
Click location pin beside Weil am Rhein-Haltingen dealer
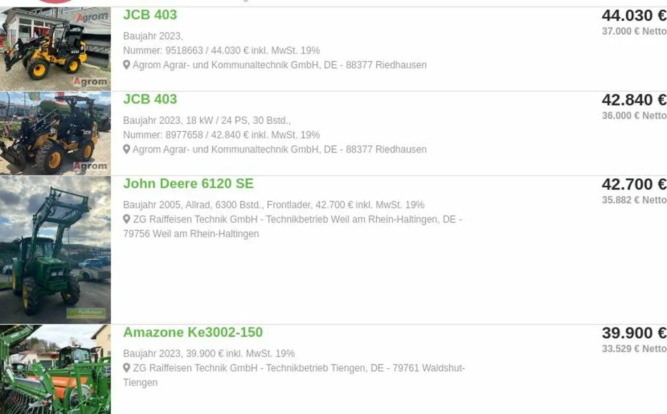click(x=126, y=219)
